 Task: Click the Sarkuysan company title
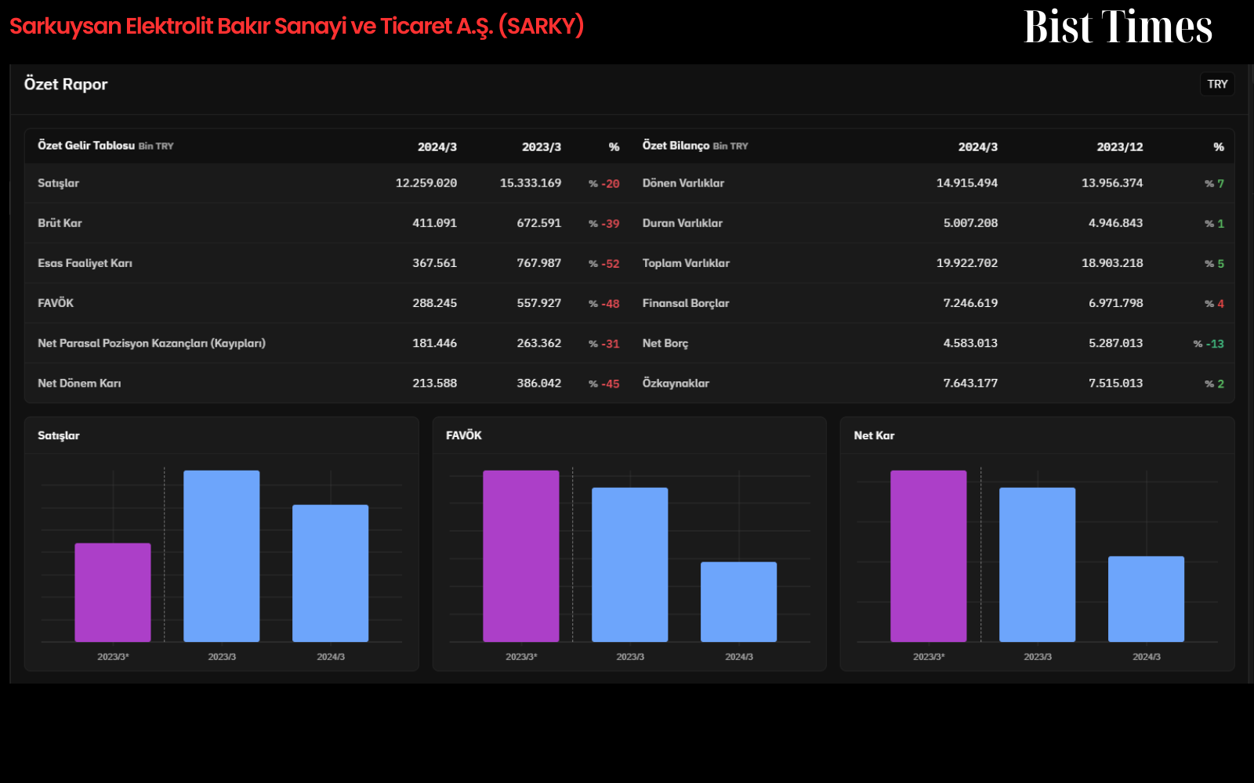pyautogui.click(x=297, y=27)
